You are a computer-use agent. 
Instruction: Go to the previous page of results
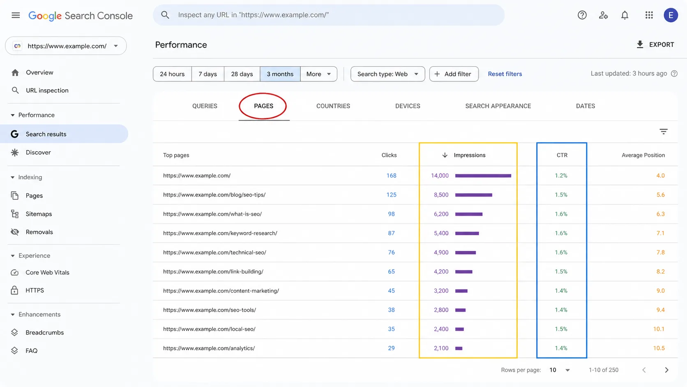(644, 370)
